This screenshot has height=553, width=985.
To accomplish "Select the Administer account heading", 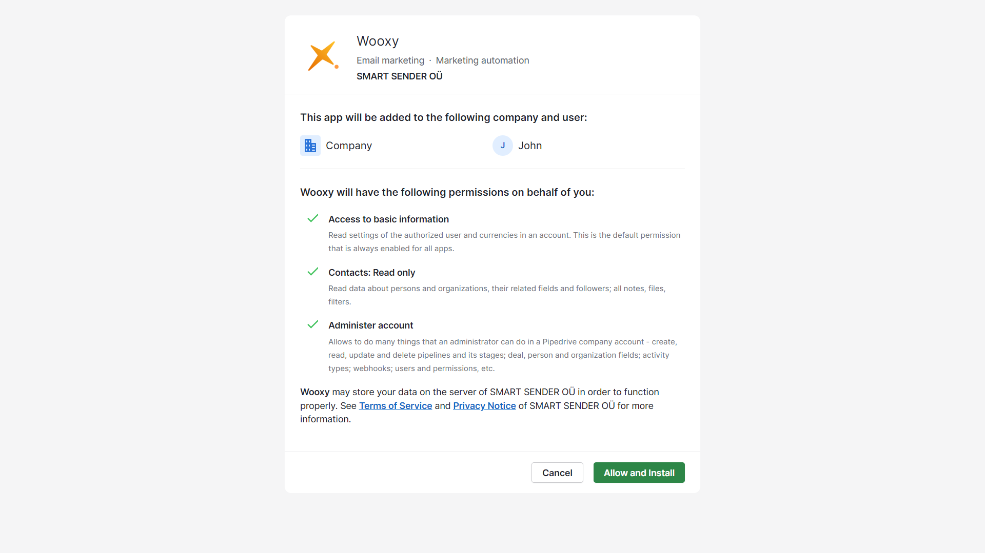I will click(370, 325).
